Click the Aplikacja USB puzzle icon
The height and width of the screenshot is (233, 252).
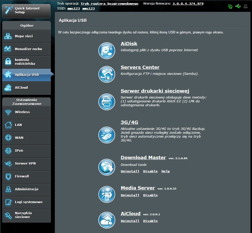pyautogui.click(x=8, y=74)
